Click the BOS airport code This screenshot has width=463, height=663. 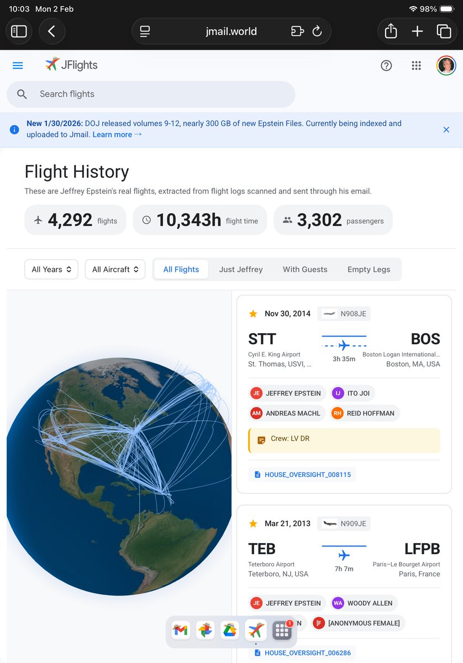[x=425, y=339]
